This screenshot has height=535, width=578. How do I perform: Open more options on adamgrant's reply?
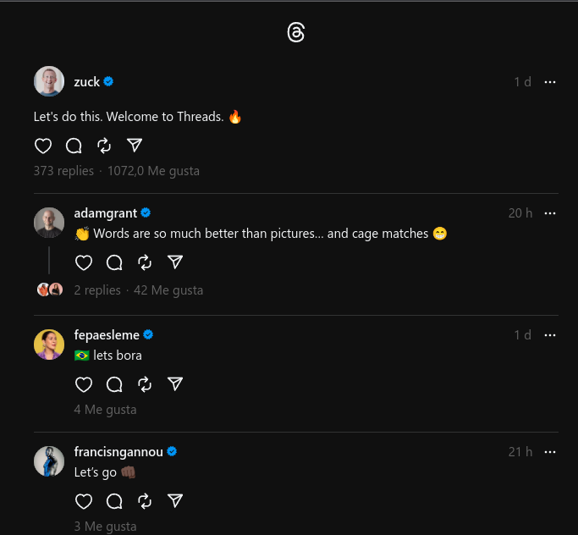(550, 213)
